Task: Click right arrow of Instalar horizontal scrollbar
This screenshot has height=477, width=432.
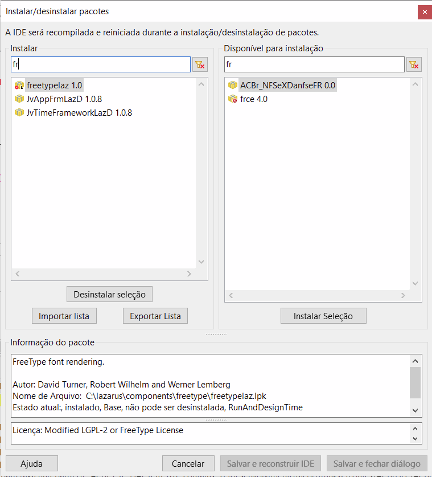Action: coord(189,274)
